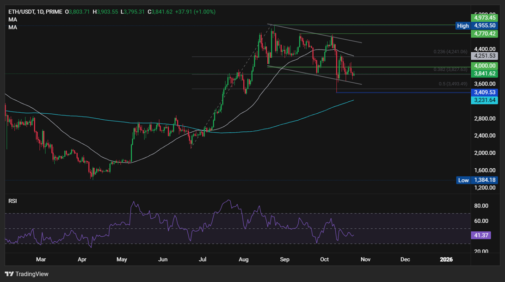Screen dimensions: 505x282
Task: Click the Sep label on the time axis
Action: [x=284, y=259]
